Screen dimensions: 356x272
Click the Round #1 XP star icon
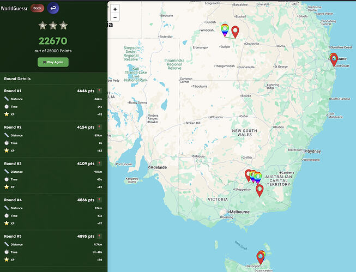7,114
